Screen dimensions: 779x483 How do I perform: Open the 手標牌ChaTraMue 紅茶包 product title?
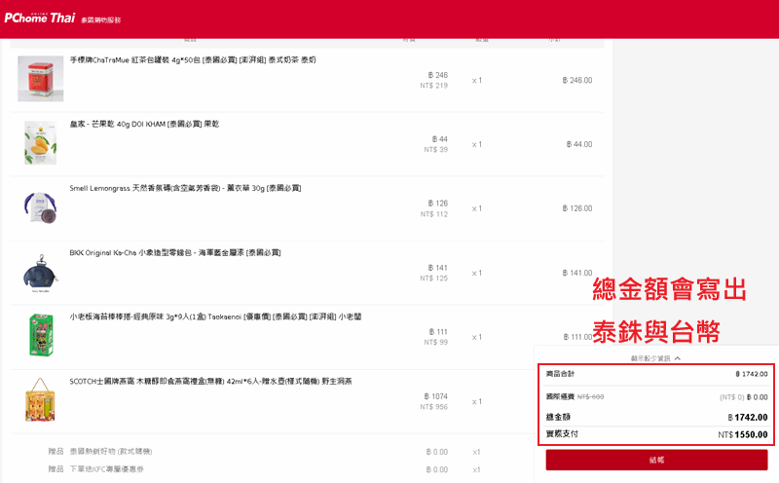pos(192,60)
